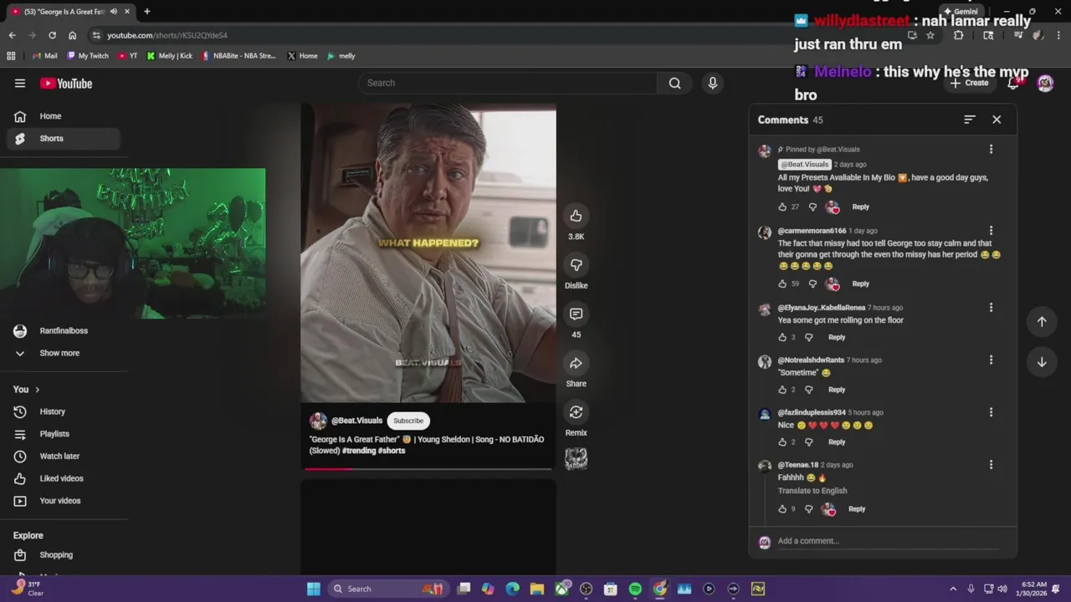Open Spotify from the taskbar
The width and height of the screenshot is (1071, 602).
[x=635, y=589]
